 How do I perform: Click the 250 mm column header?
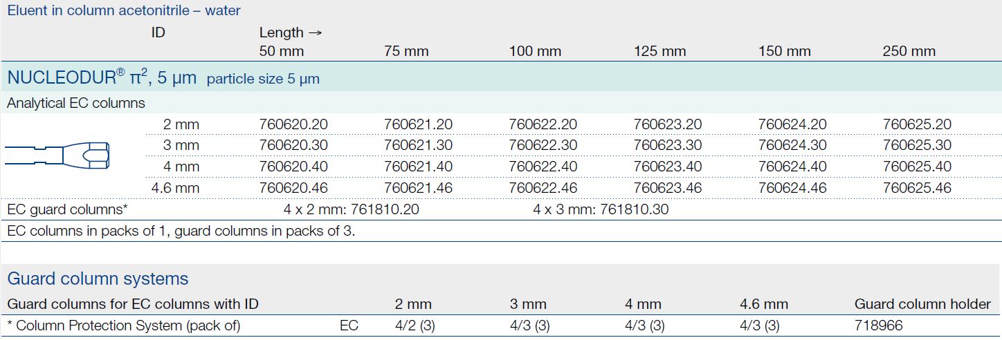click(x=909, y=51)
